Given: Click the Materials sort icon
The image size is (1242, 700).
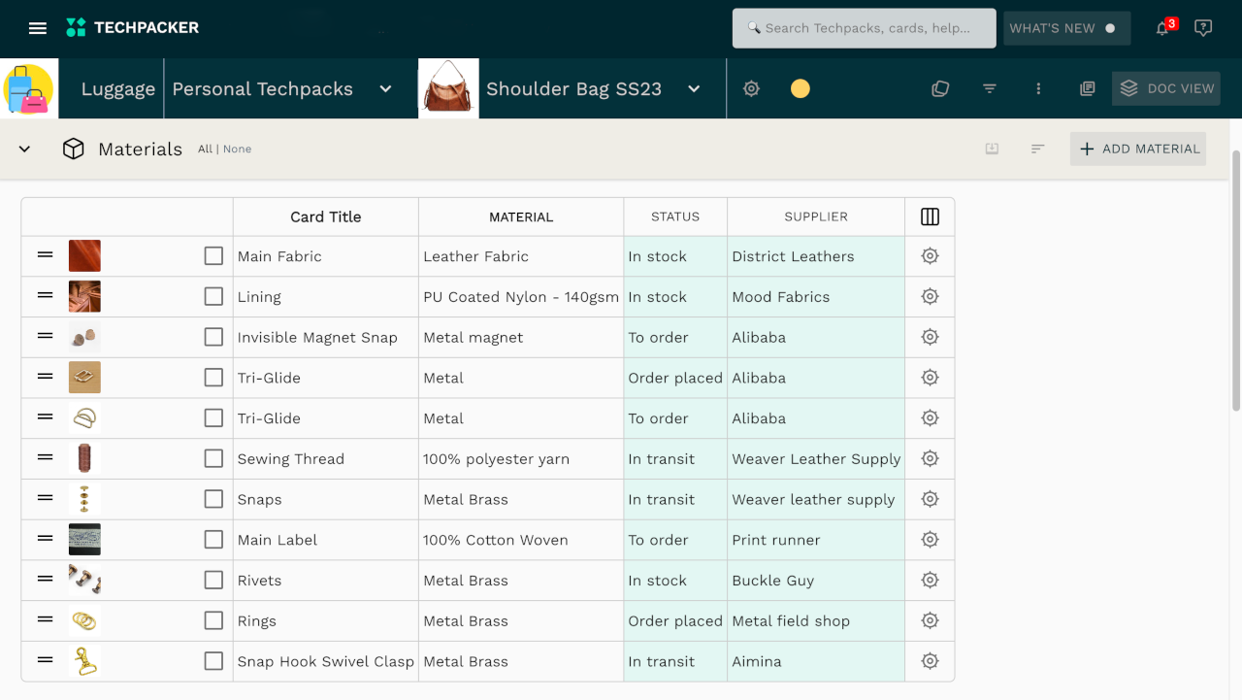Looking at the screenshot, I should pyautogui.click(x=1038, y=149).
